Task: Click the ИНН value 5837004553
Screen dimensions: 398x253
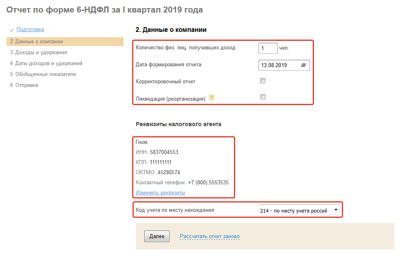Action: click(164, 152)
